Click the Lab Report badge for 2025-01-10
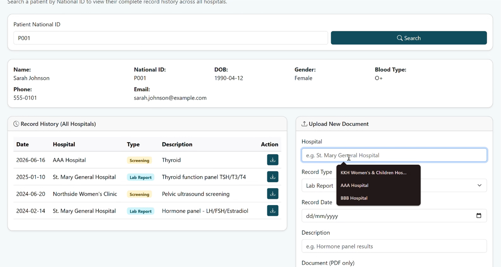The width and height of the screenshot is (501, 267). pyautogui.click(x=140, y=177)
